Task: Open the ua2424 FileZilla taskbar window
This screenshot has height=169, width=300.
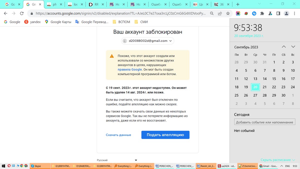Action: click(x=227, y=166)
